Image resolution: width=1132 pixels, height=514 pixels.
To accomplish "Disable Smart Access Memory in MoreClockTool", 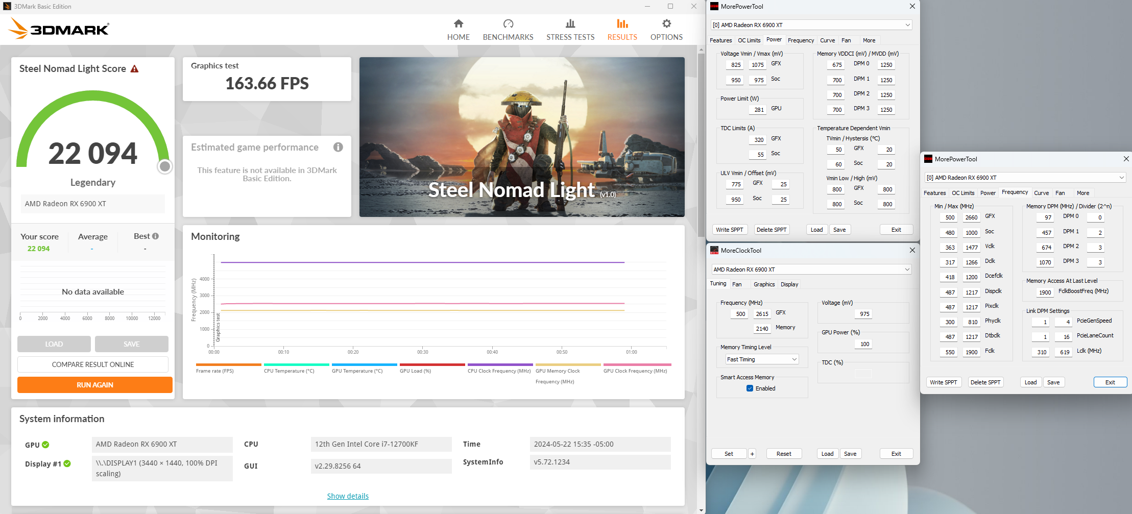I will [x=749, y=388].
